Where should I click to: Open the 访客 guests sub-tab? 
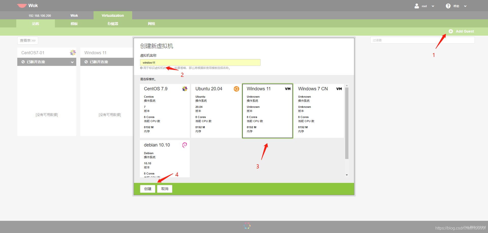pos(36,23)
